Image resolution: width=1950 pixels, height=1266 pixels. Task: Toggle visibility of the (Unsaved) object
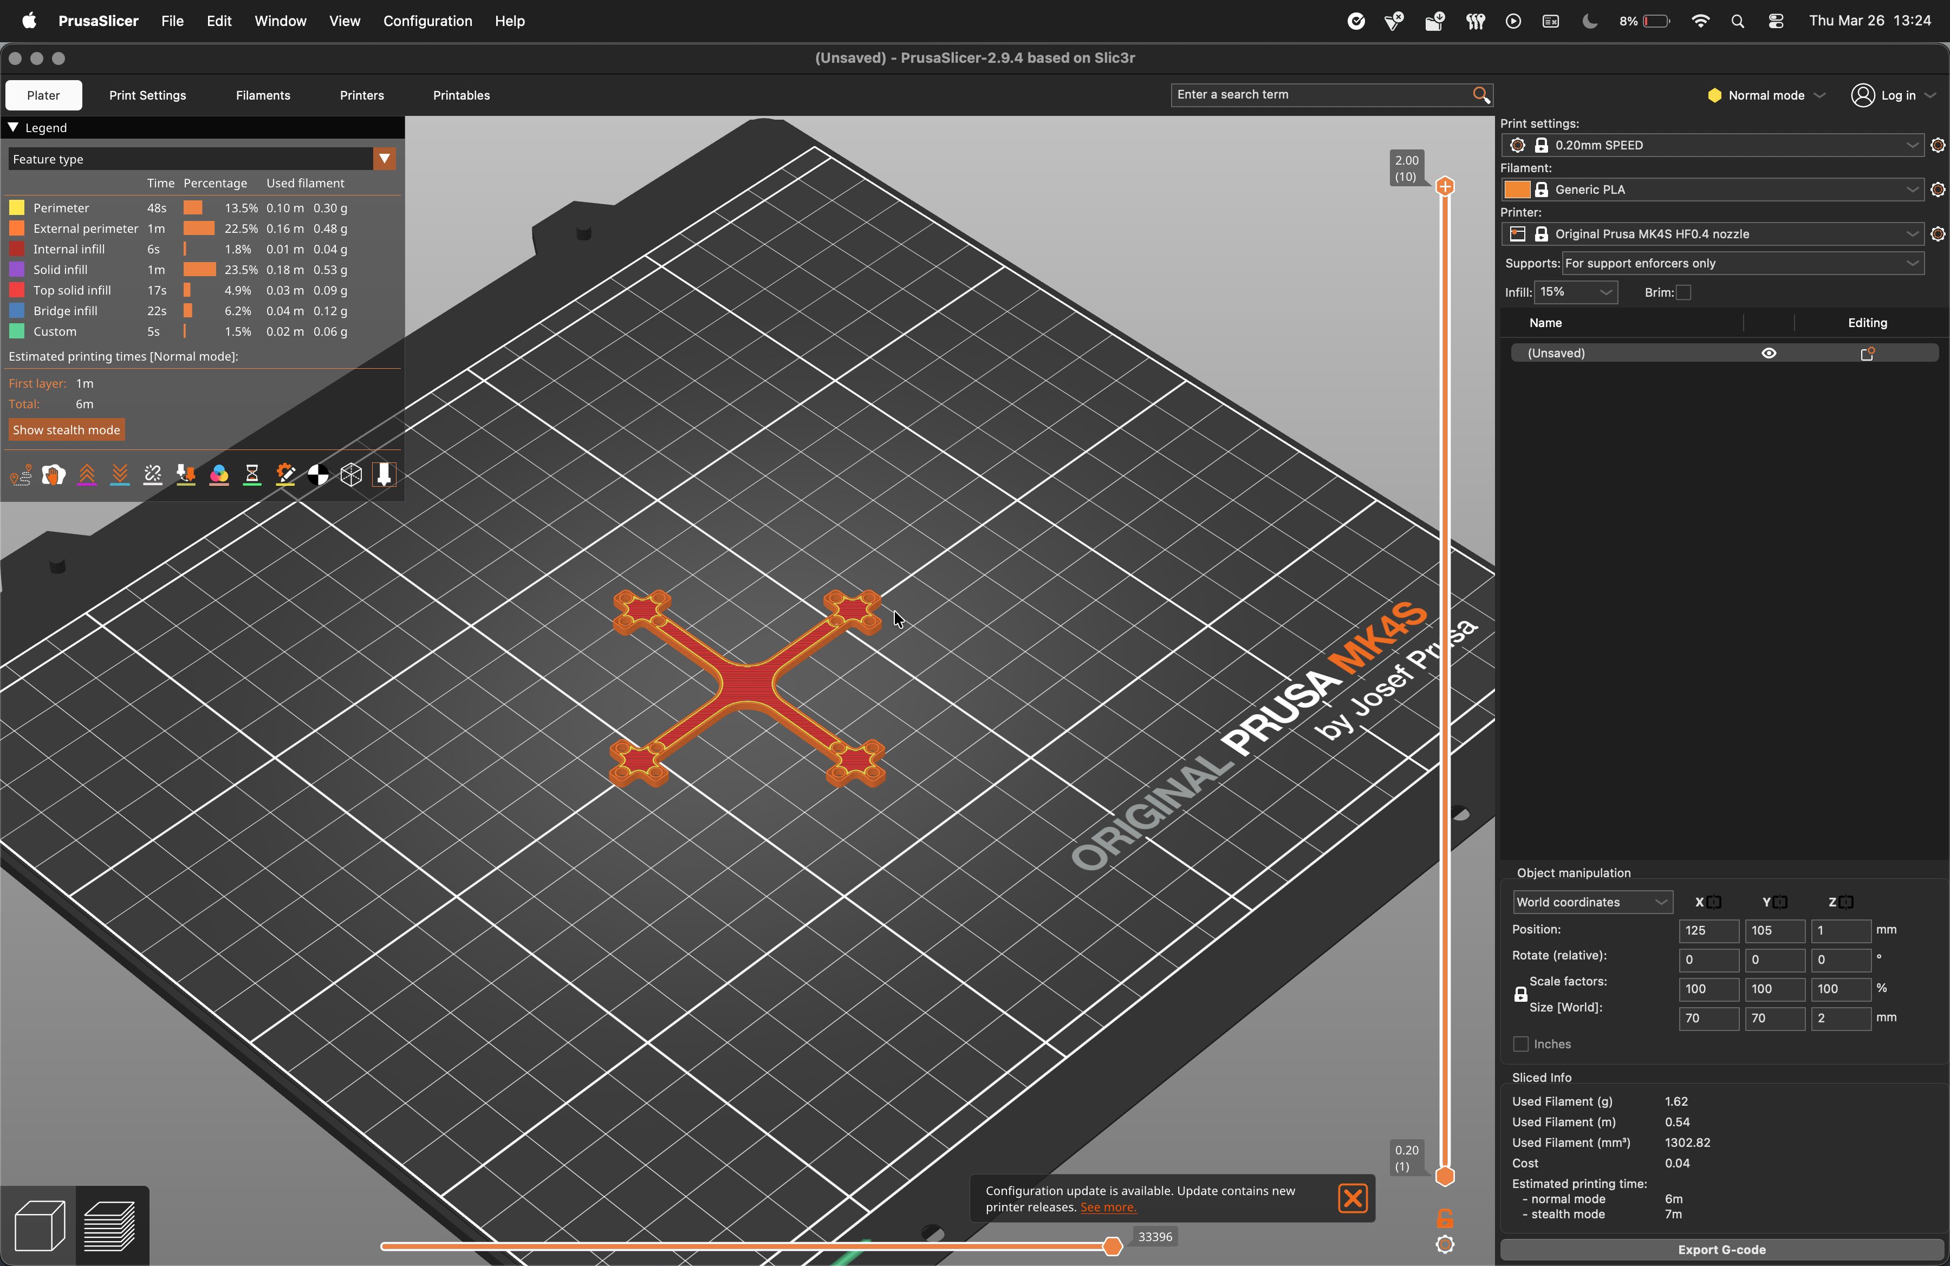[1769, 353]
